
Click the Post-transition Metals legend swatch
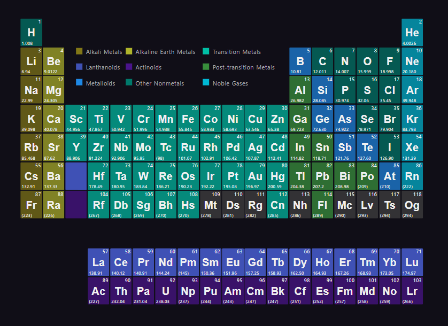pos(206,67)
